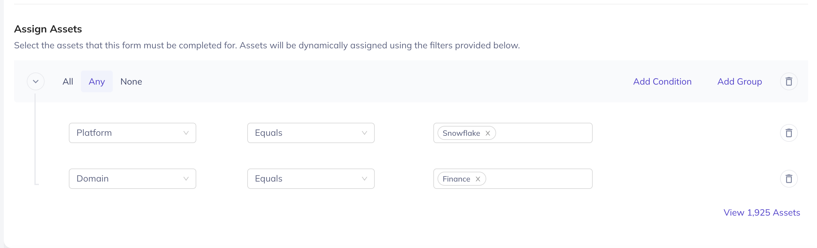Delete the entire filter group with trash icon
The image size is (817, 248).
coord(789,82)
